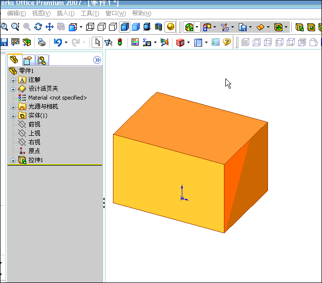Open the Standard Views dropdown arrow

coord(81,27)
